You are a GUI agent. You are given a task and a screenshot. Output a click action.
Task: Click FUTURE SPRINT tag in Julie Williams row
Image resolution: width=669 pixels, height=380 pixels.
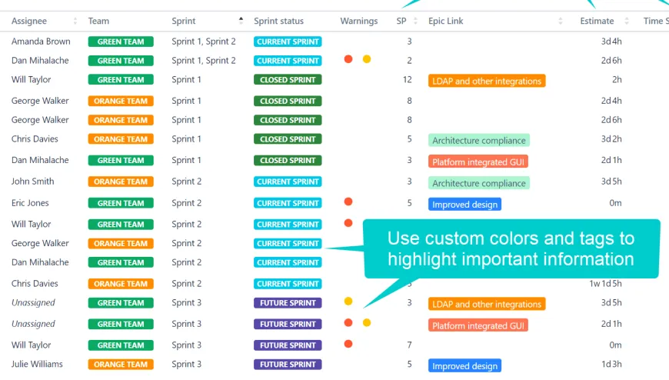(x=288, y=365)
